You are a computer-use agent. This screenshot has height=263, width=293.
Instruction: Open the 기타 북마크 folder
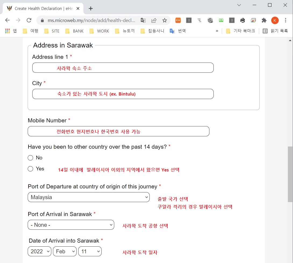click(241, 31)
